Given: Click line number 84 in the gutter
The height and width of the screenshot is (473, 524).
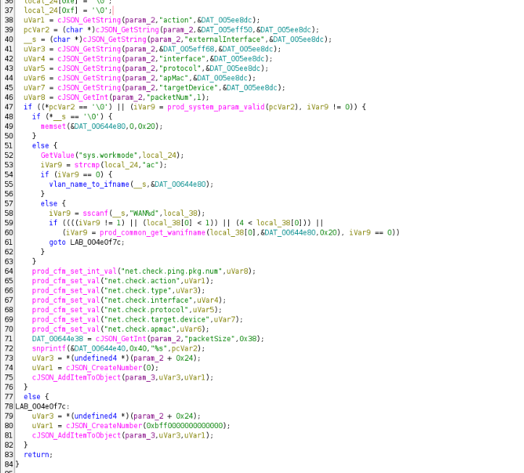Looking at the screenshot, I should click(9, 465).
